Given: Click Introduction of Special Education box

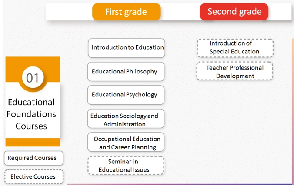Looking at the screenshot, I should tap(235, 47).
